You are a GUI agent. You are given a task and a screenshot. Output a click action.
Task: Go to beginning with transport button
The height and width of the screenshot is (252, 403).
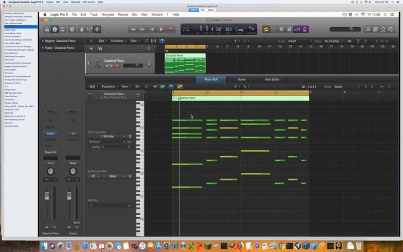point(152,29)
